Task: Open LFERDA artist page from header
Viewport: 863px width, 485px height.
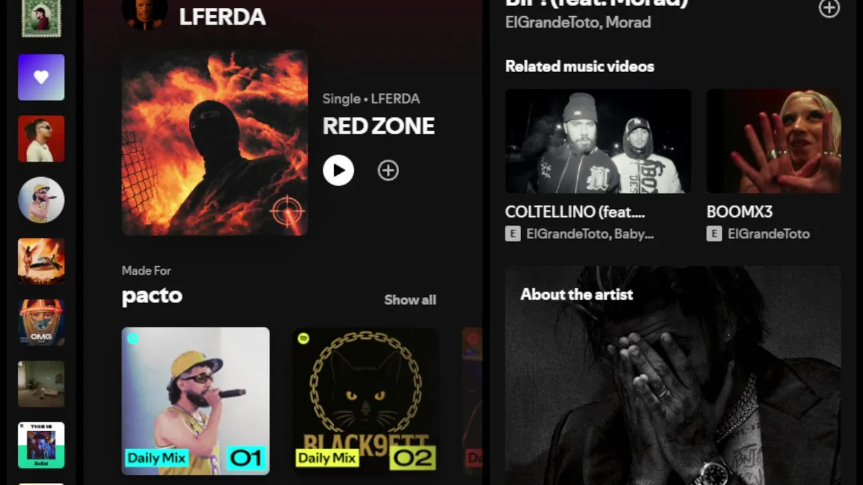Action: (x=222, y=17)
